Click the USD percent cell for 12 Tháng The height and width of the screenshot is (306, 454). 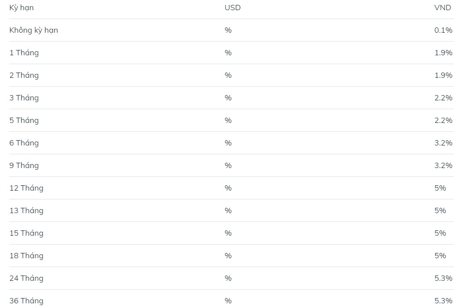pos(228,188)
